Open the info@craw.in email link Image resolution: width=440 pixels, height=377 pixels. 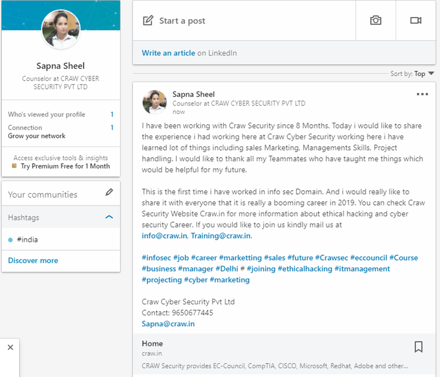click(x=164, y=236)
